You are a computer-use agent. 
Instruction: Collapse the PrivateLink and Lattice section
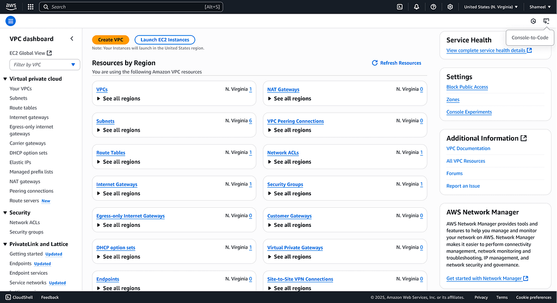point(5,244)
